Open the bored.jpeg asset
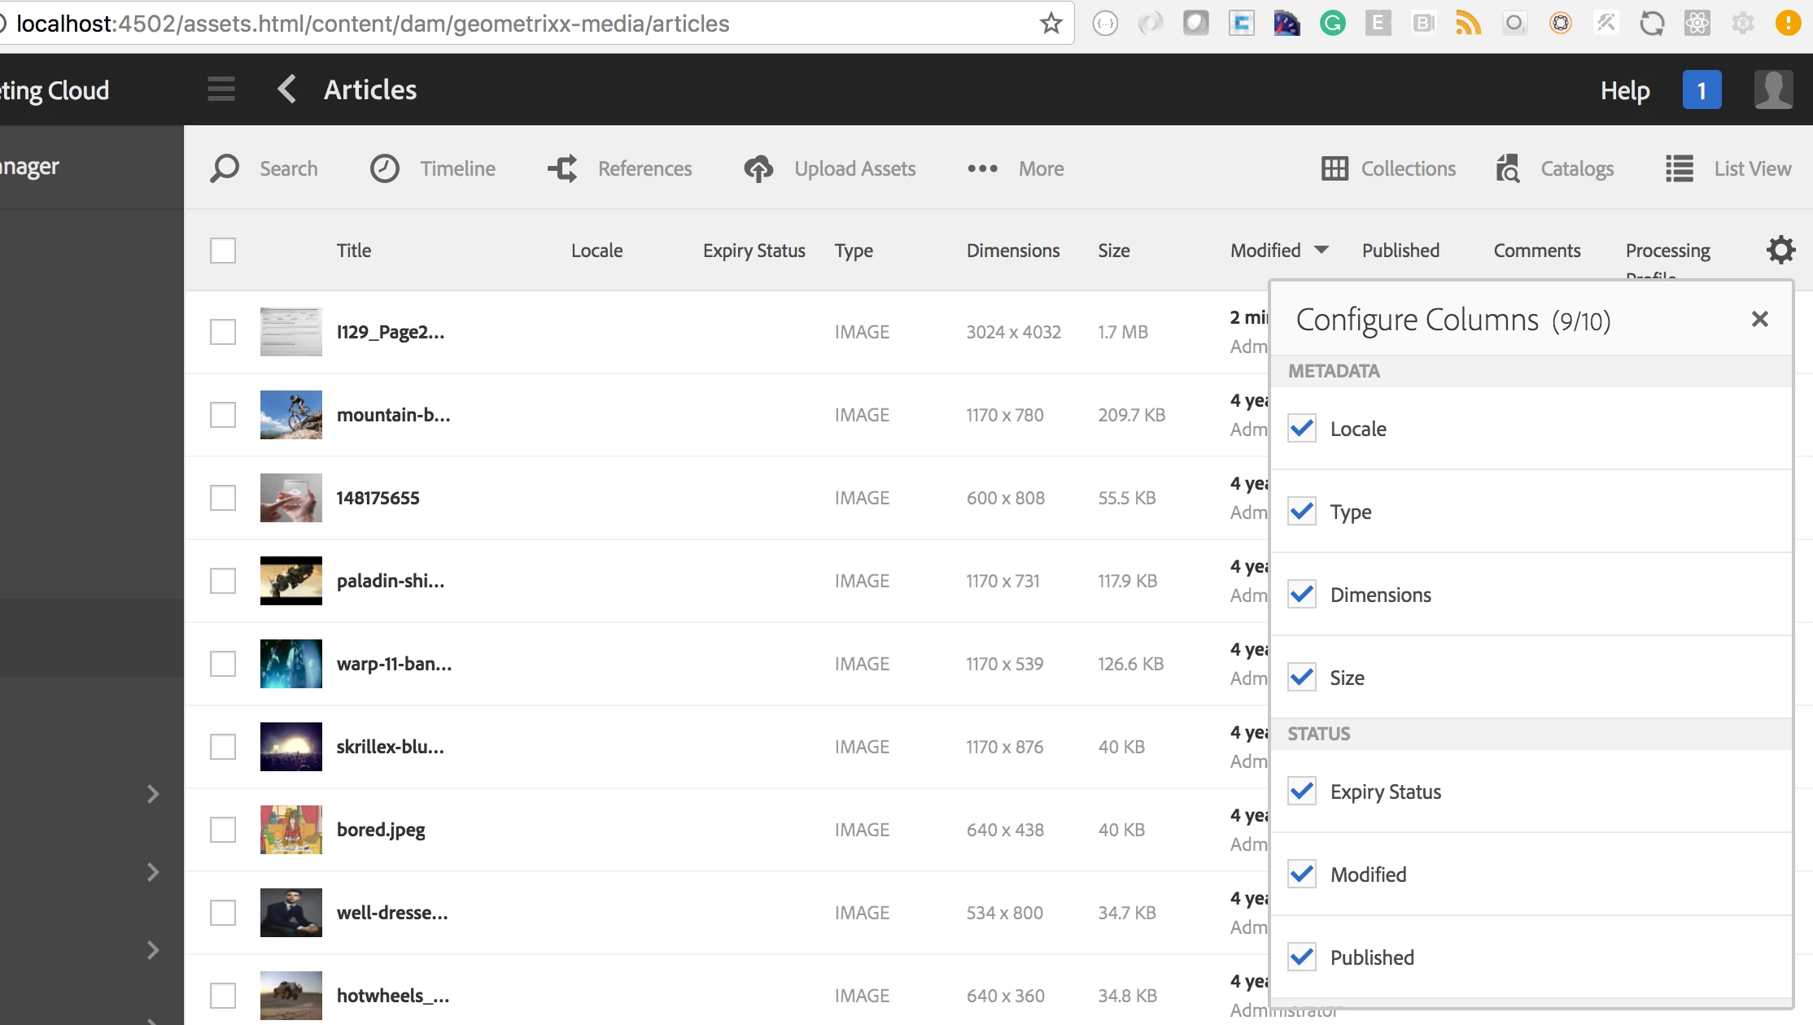Screen dimensions: 1813x1025 tap(381, 830)
